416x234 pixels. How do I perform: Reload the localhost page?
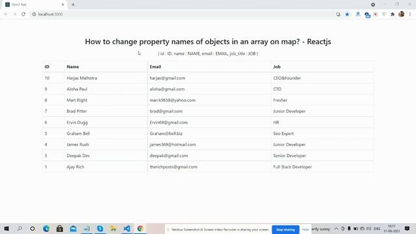(x=23, y=14)
